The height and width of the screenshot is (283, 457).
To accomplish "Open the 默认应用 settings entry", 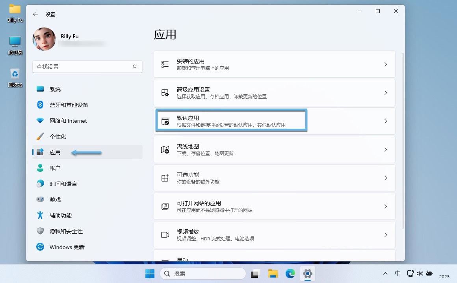I will click(231, 121).
